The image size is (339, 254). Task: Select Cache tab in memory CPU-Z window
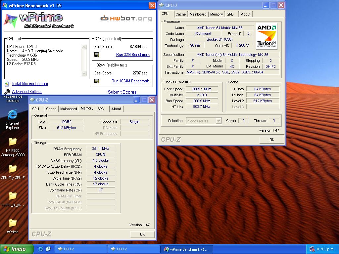pyautogui.click(x=51, y=109)
